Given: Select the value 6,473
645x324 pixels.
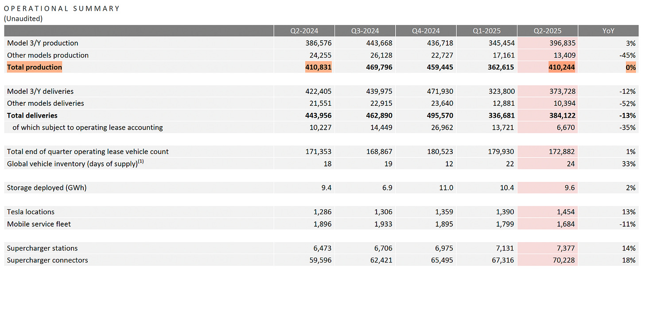Looking at the screenshot, I should tap(322, 248).
